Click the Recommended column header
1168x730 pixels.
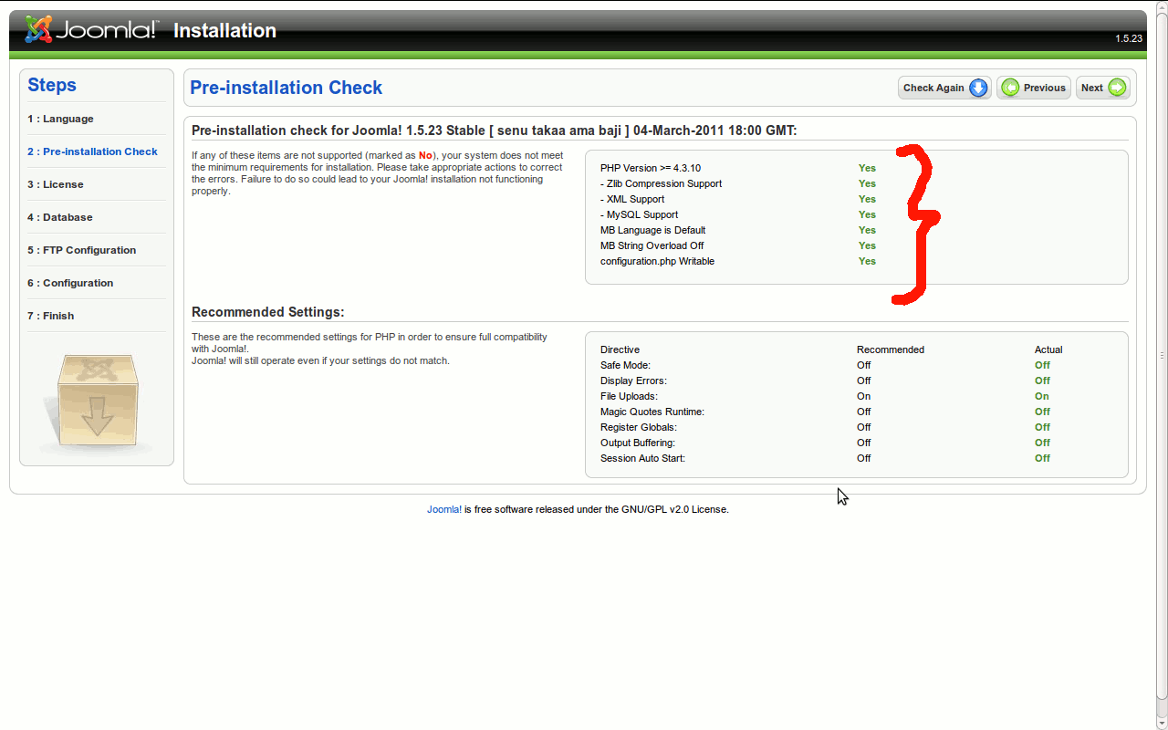(x=891, y=349)
